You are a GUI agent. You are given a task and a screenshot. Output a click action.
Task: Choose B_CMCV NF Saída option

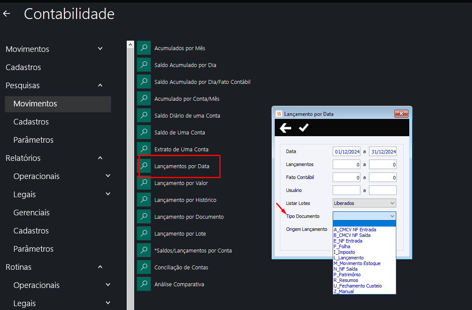pyautogui.click(x=364, y=235)
